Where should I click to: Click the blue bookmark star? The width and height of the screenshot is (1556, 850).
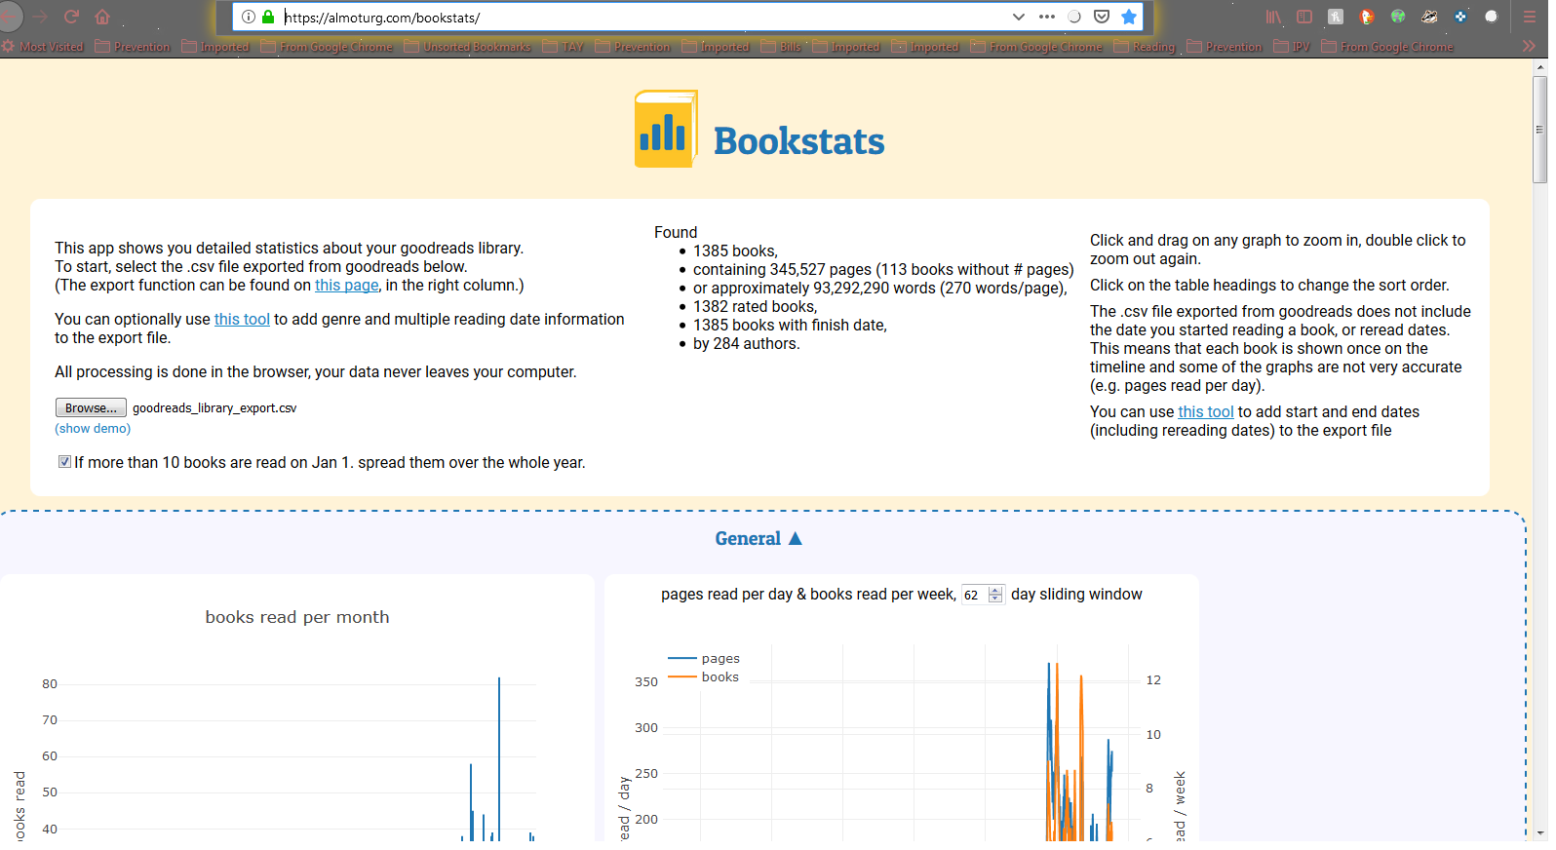1129,17
